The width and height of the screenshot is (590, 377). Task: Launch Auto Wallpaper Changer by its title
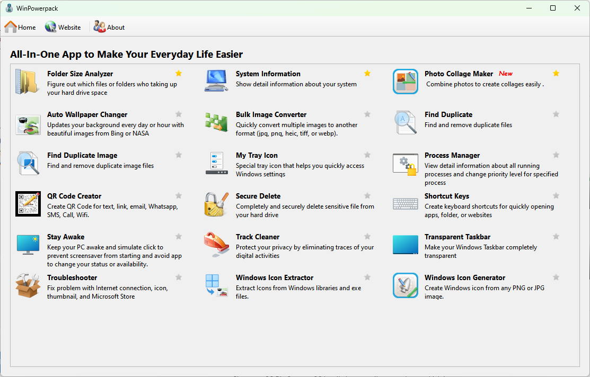point(87,115)
